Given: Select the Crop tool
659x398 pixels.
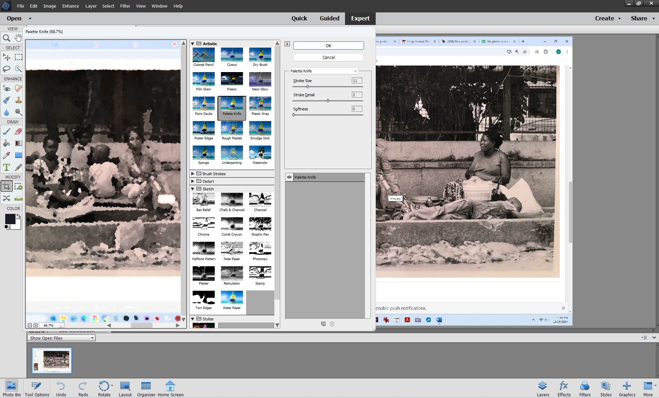Looking at the screenshot, I should 6,187.
